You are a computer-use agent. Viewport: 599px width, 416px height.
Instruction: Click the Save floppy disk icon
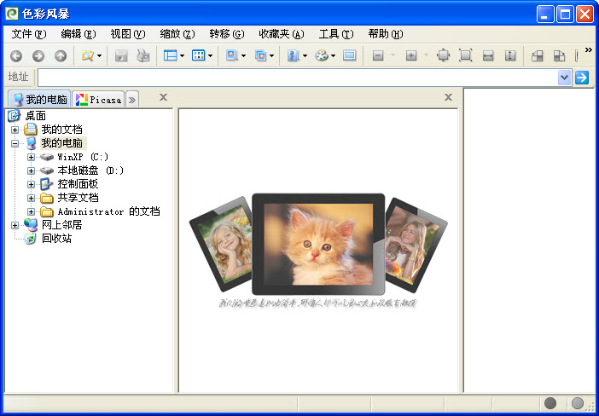(x=121, y=56)
